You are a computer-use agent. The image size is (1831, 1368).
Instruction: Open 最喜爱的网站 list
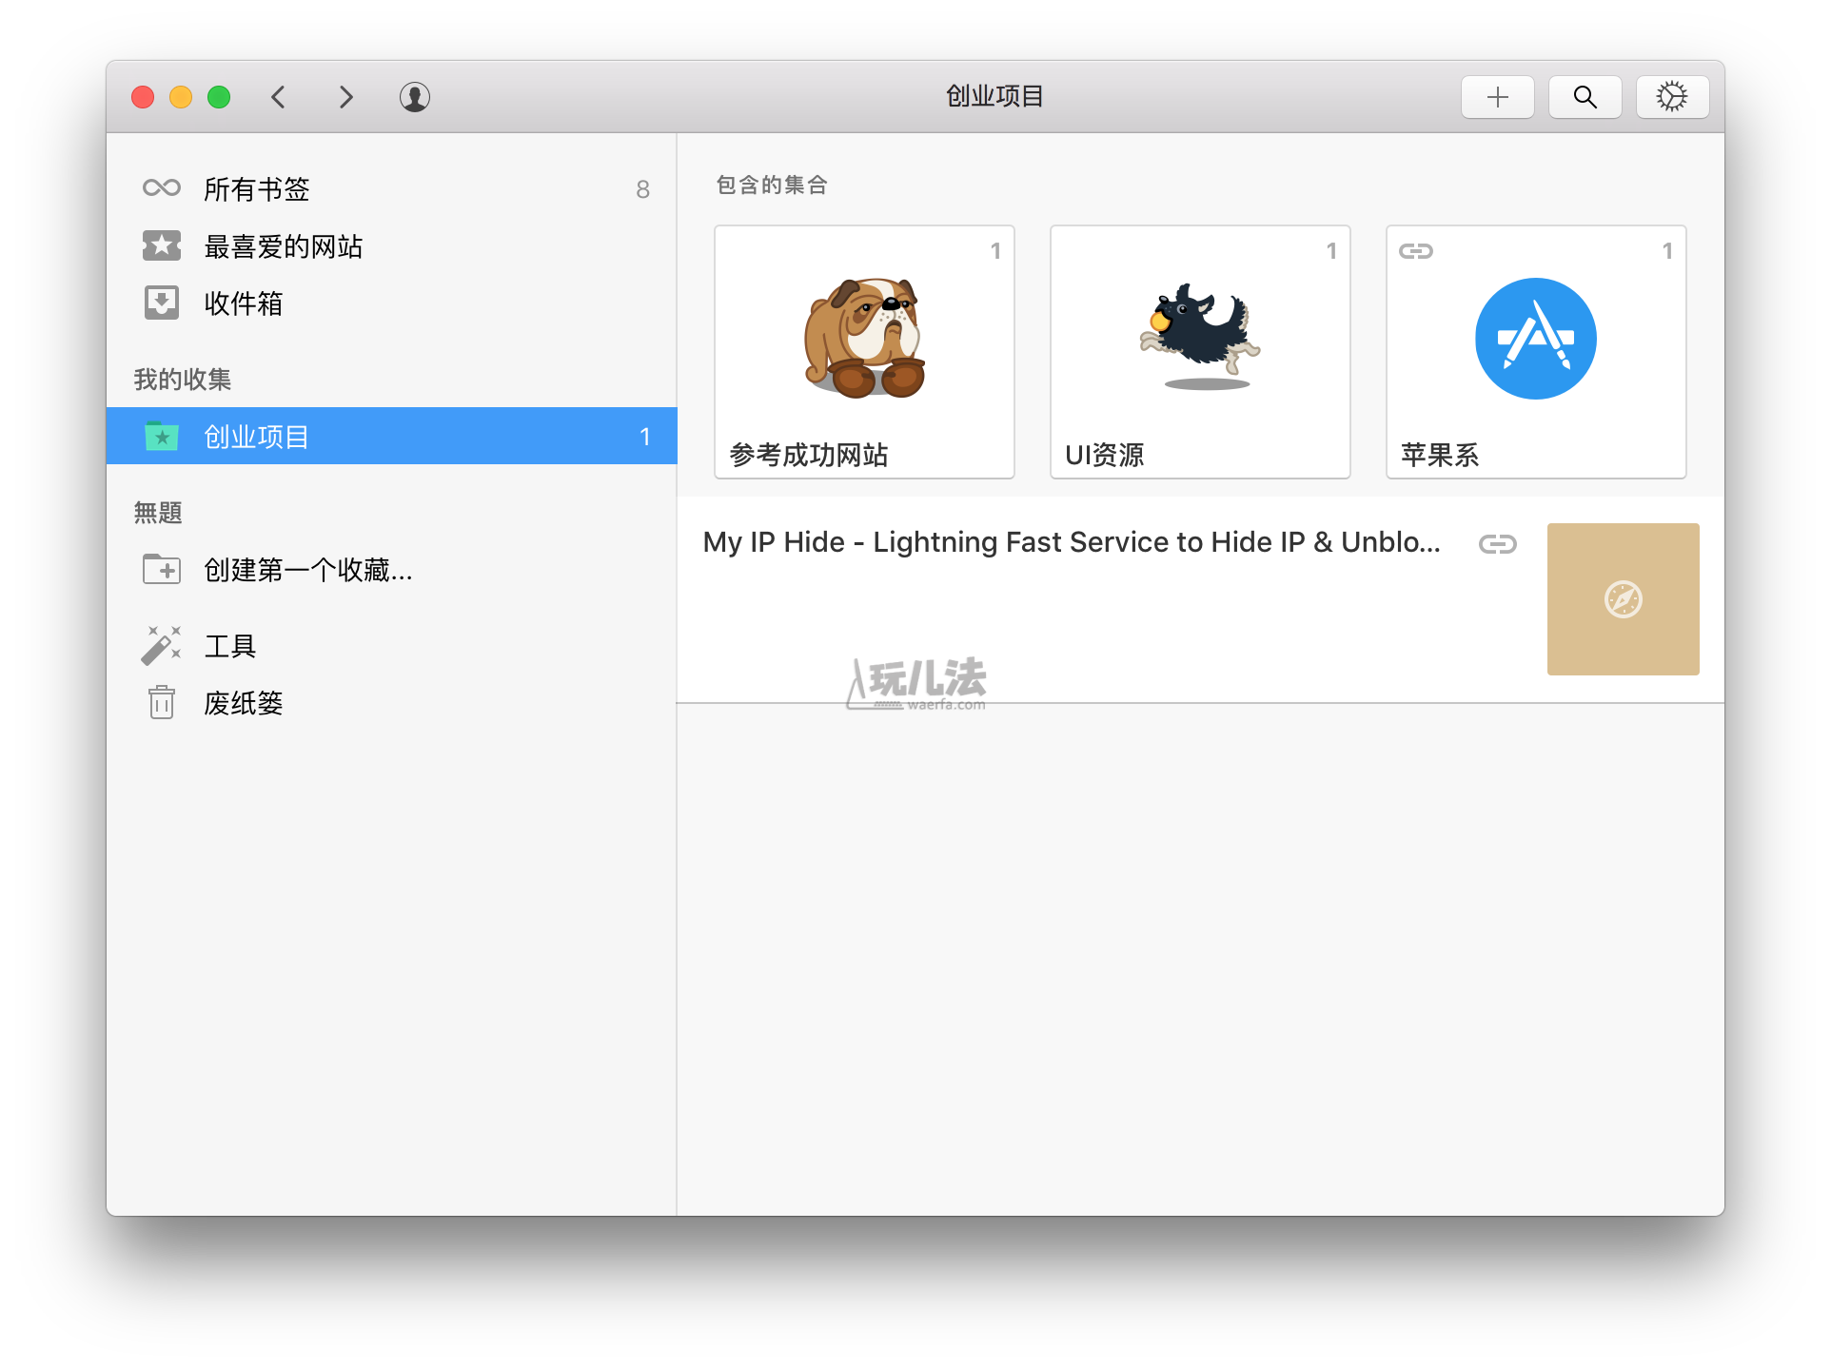pos(391,245)
